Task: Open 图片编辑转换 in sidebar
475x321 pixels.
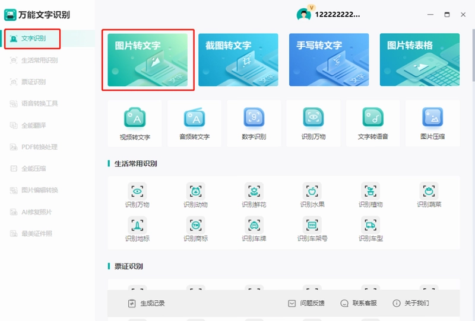Action: click(x=34, y=190)
